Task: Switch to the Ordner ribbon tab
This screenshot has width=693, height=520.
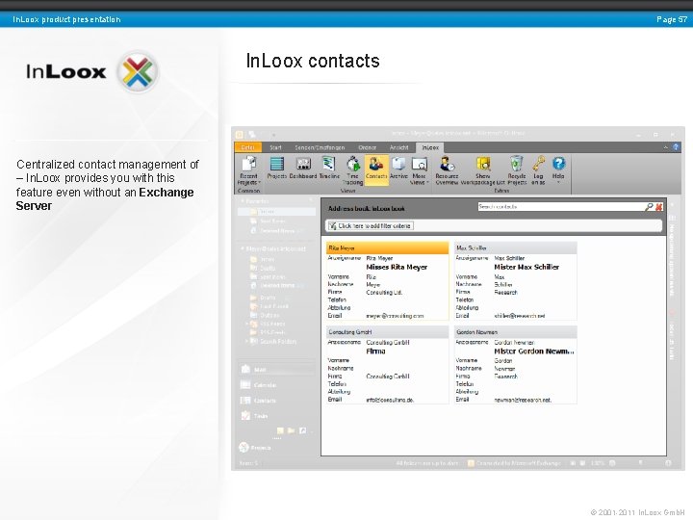Action: coord(368,147)
